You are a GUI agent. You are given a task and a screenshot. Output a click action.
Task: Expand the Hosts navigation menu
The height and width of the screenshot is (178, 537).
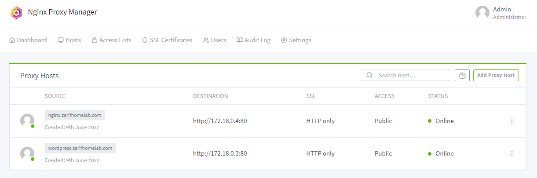pos(69,40)
